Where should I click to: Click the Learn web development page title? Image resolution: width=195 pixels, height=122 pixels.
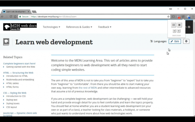coord(54,42)
